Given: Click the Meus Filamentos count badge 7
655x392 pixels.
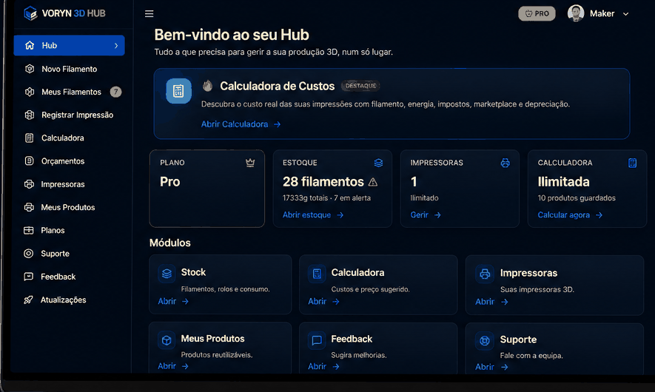Looking at the screenshot, I should [x=115, y=92].
